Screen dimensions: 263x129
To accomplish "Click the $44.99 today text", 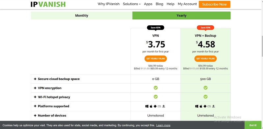I will click(155, 66).
